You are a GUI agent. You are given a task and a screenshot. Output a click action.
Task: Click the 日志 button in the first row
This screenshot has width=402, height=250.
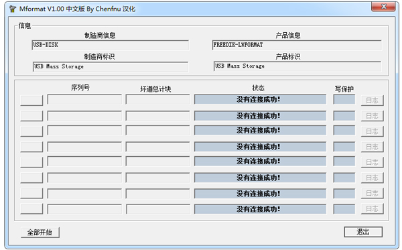[x=373, y=101]
